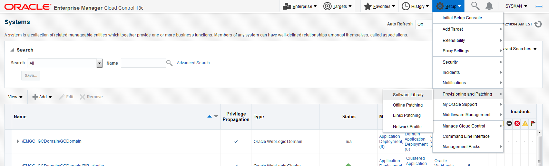Click the vertical scrollbar of the table
This screenshot has height=166, width=549.
pos(540,148)
